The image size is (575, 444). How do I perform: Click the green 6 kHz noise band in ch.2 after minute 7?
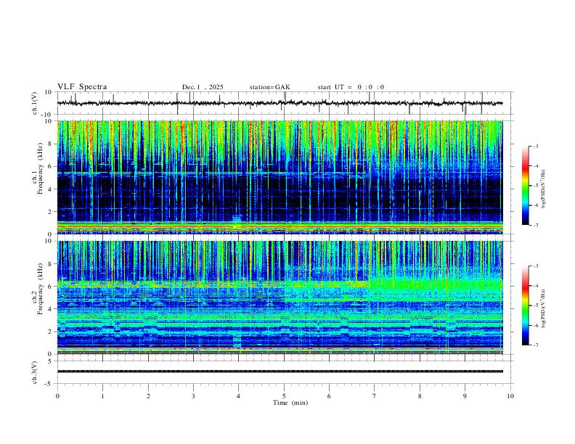[x=436, y=287]
